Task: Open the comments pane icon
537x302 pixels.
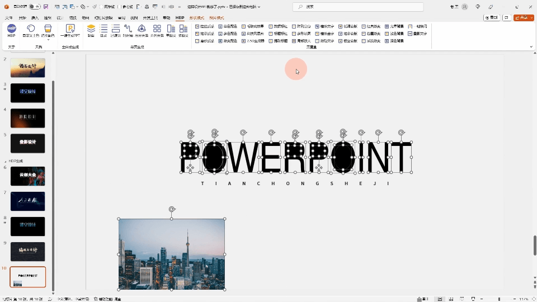Action: (x=507, y=17)
